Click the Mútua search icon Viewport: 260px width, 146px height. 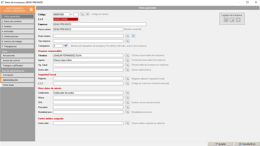[x=127, y=98]
